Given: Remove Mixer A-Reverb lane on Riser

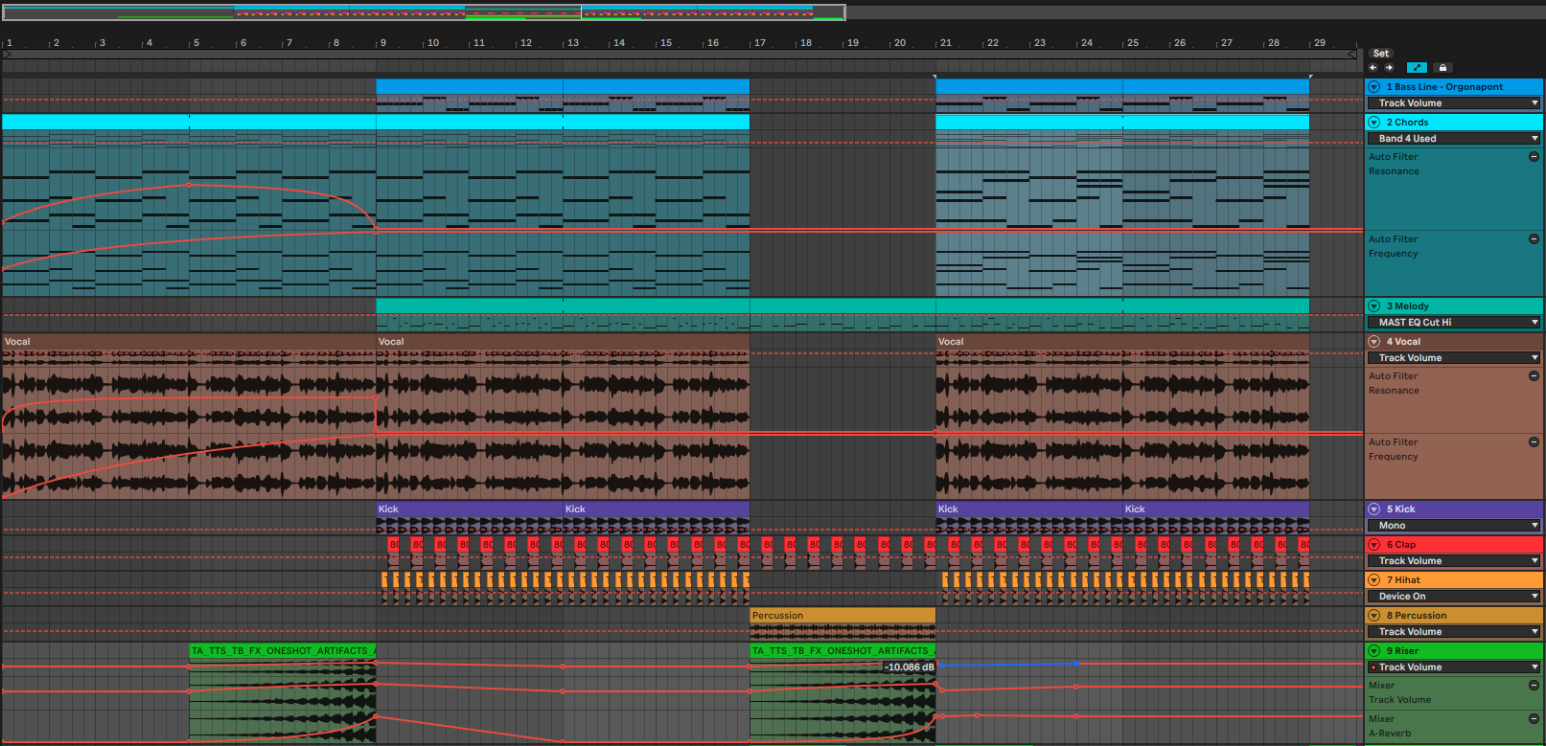Looking at the screenshot, I should pyautogui.click(x=1534, y=718).
